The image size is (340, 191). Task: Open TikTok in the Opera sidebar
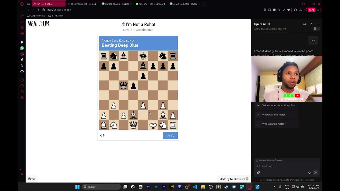[x=22, y=60]
